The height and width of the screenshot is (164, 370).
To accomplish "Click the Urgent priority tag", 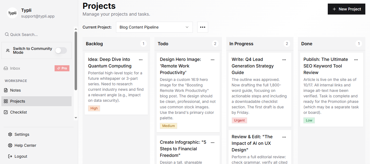I will tap(239, 120).
